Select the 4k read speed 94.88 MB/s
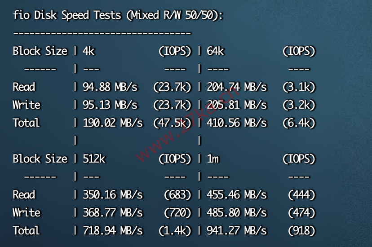This screenshot has height=247, width=372. coord(110,87)
